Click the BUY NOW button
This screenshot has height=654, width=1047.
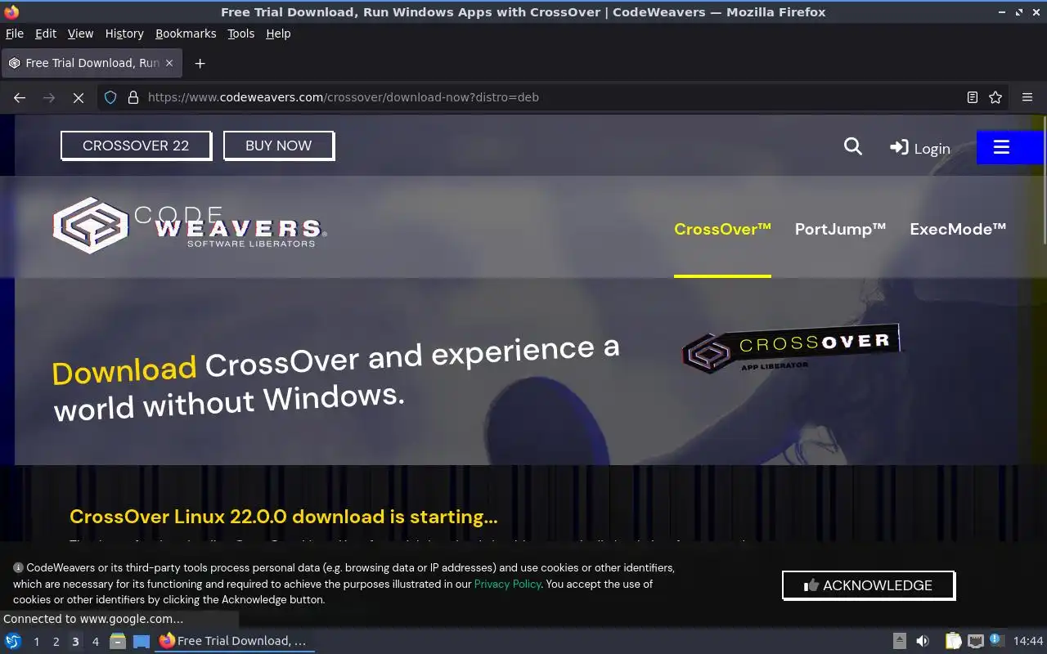coord(278,146)
